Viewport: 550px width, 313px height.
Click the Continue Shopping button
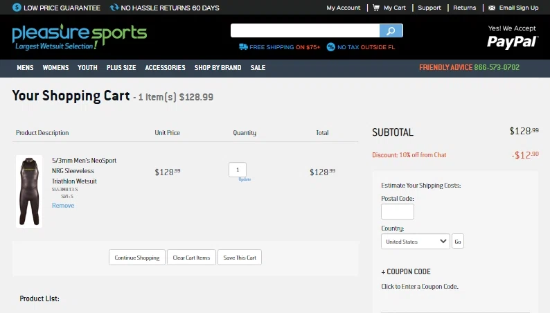(x=136, y=258)
